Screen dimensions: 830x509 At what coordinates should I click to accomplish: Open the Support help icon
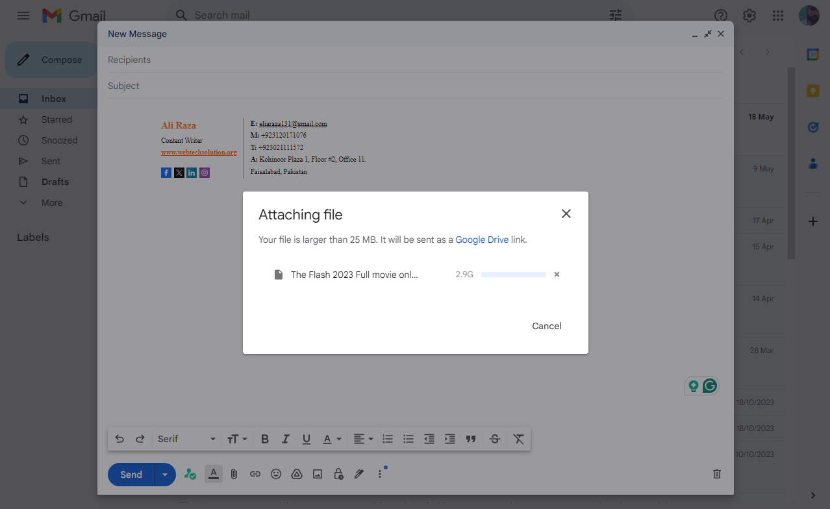(x=720, y=15)
